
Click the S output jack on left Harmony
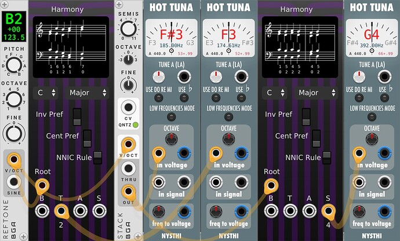[99, 211]
